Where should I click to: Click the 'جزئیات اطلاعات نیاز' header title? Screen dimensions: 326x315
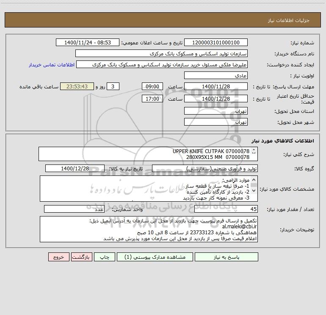pos(289,20)
